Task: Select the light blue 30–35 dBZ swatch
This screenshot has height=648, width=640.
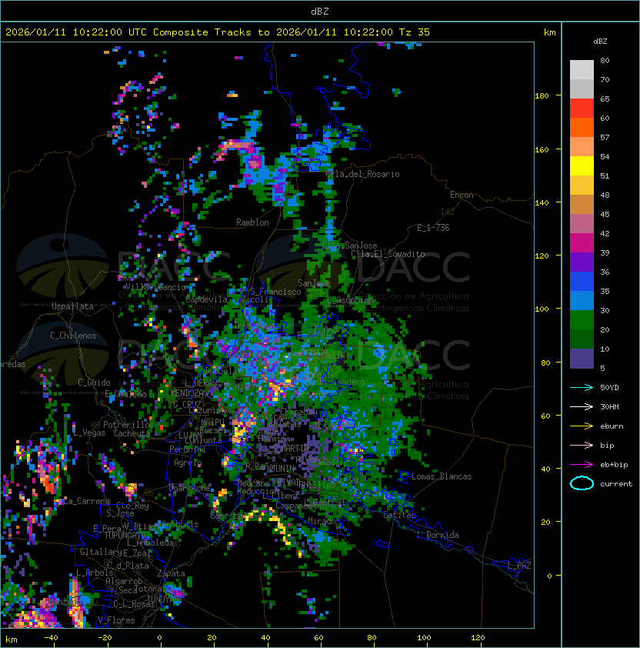Action: click(x=582, y=301)
